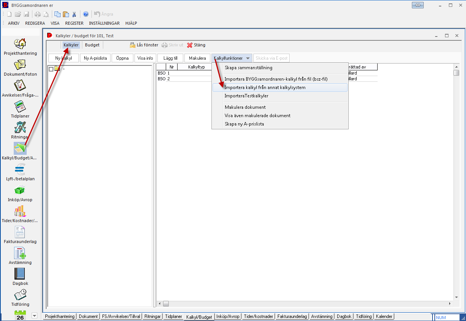
Task: Click the double-arrow button in title bar
Action: [x=418, y=5]
